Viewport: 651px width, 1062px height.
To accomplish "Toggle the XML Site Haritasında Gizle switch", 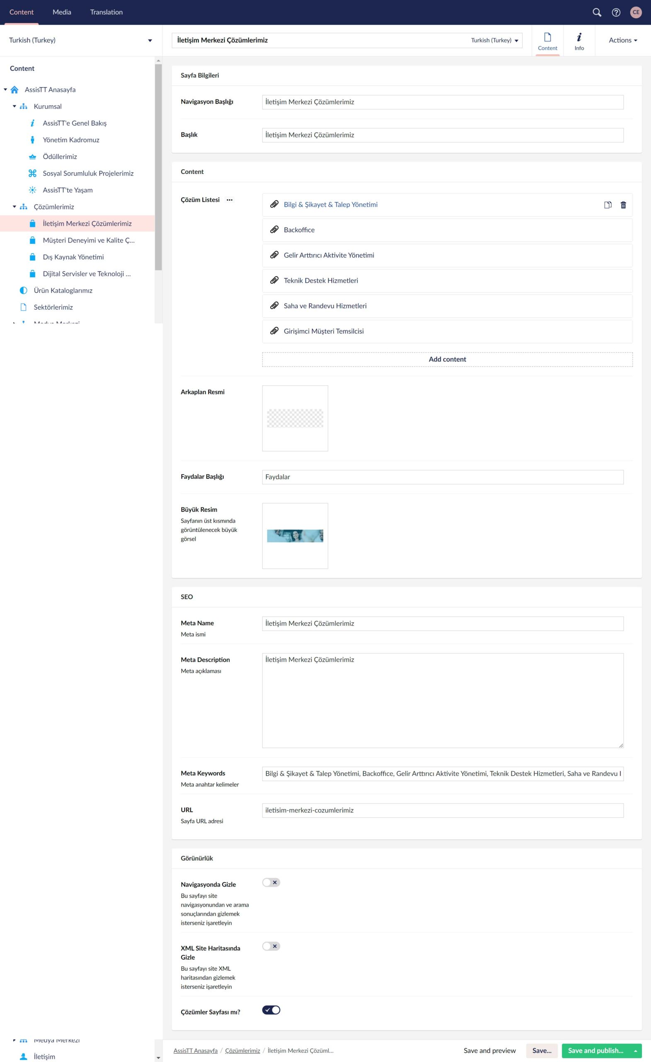I will 271,946.
